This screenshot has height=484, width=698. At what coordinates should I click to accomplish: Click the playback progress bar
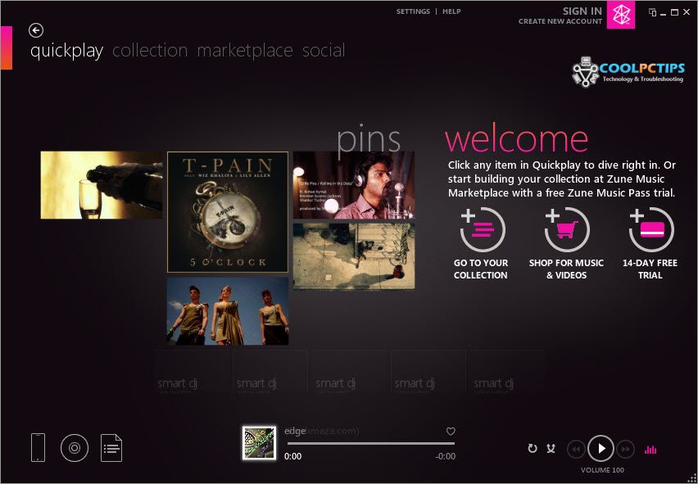[371, 444]
